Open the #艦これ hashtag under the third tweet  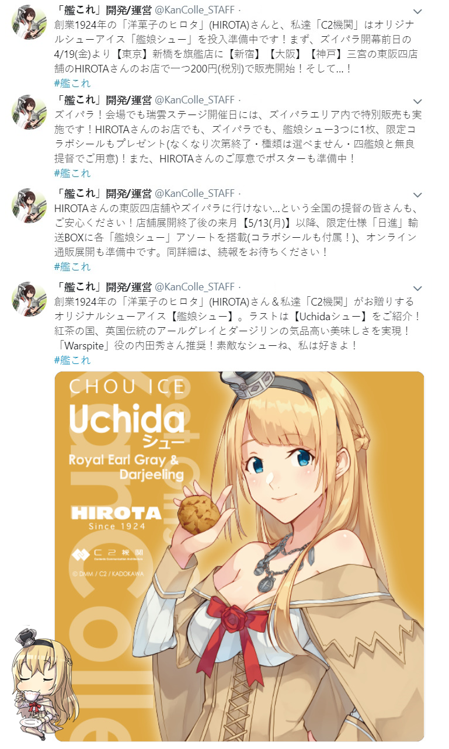tap(72, 266)
